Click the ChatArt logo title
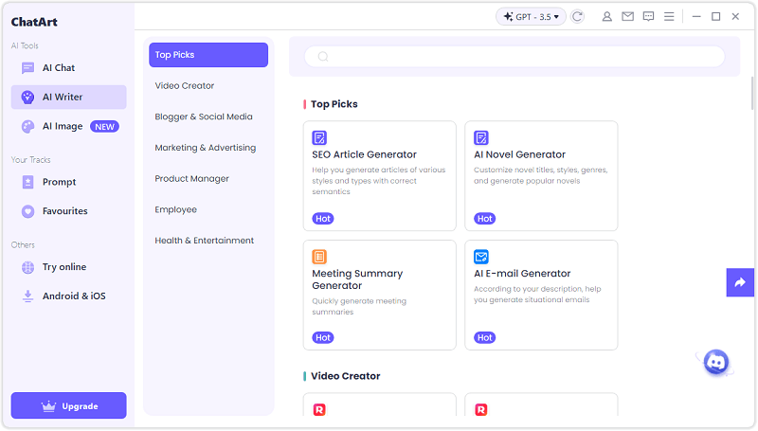 pyautogui.click(x=34, y=22)
